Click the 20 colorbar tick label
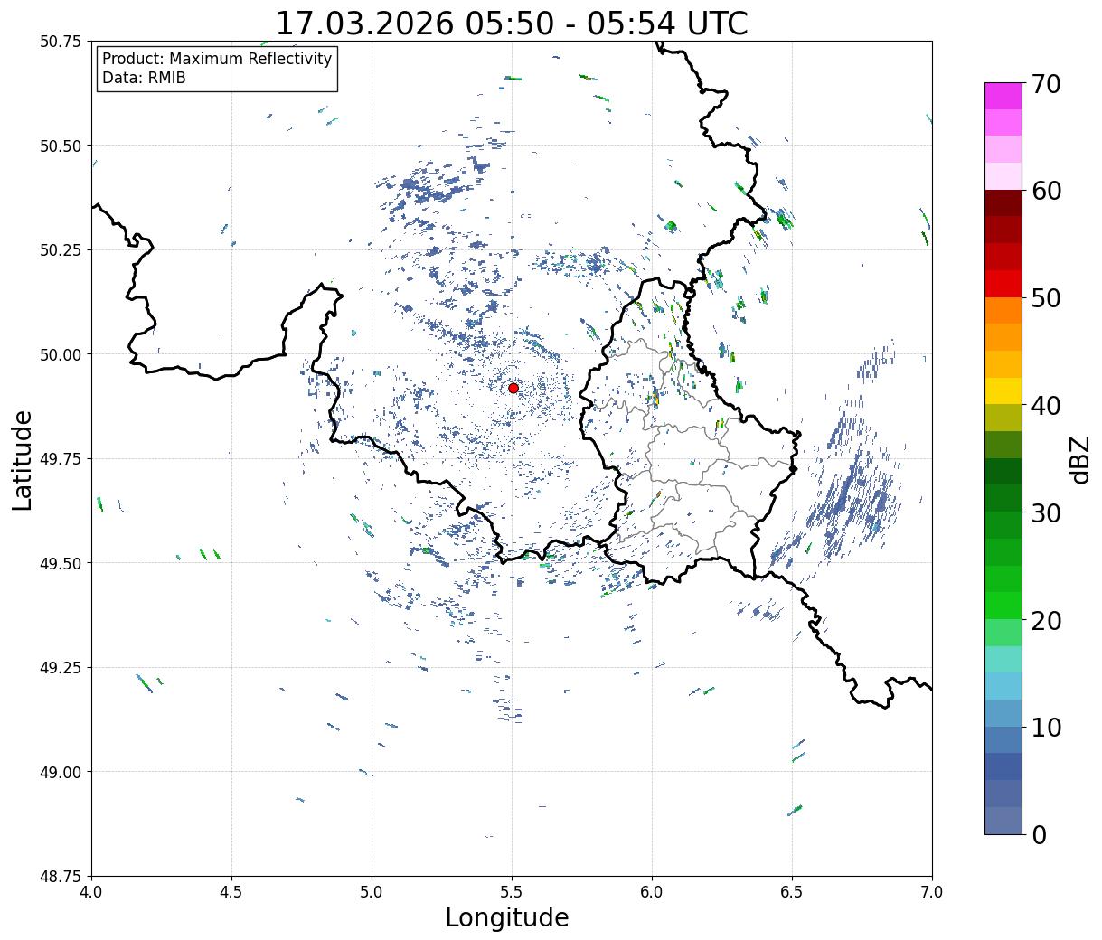1102x940 pixels. pos(1045,620)
